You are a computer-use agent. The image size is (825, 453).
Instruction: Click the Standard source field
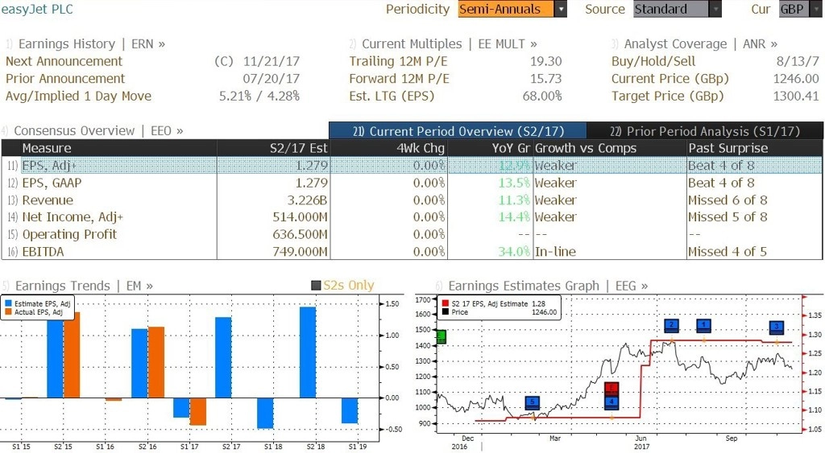[671, 9]
